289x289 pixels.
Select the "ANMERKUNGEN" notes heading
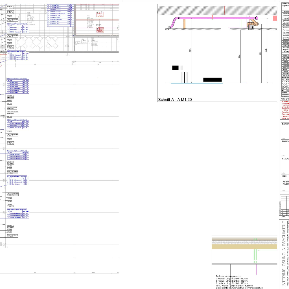(x=284, y=99)
